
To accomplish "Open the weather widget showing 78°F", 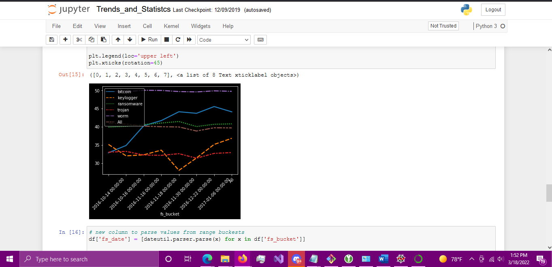I will tap(451, 259).
